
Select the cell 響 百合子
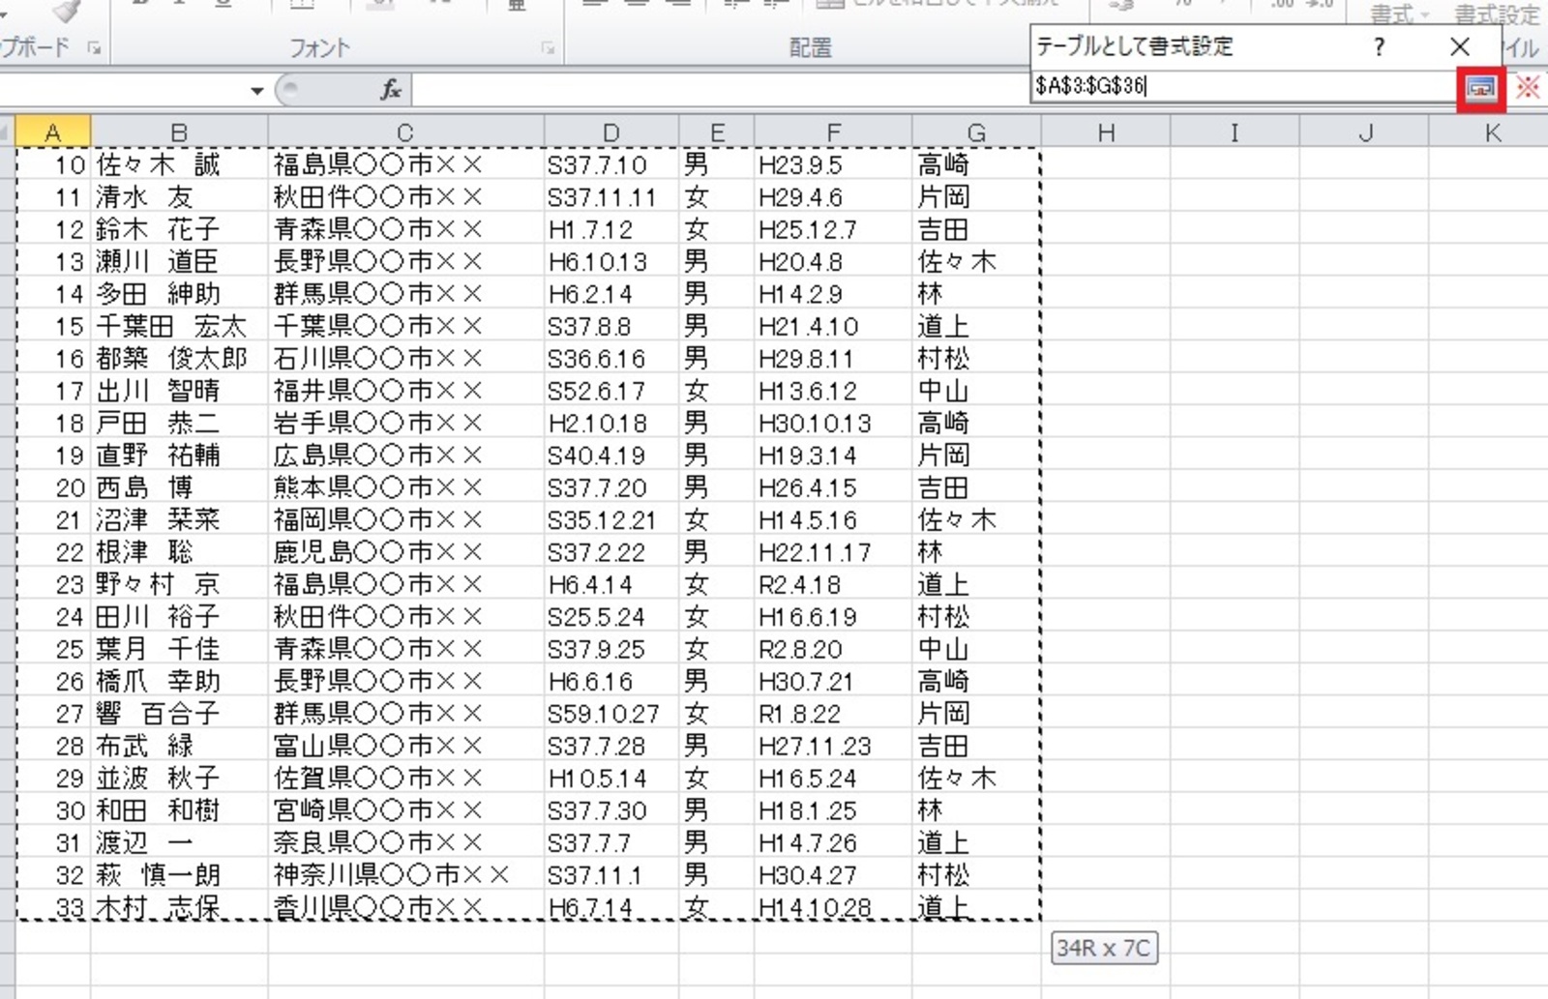click(x=179, y=714)
